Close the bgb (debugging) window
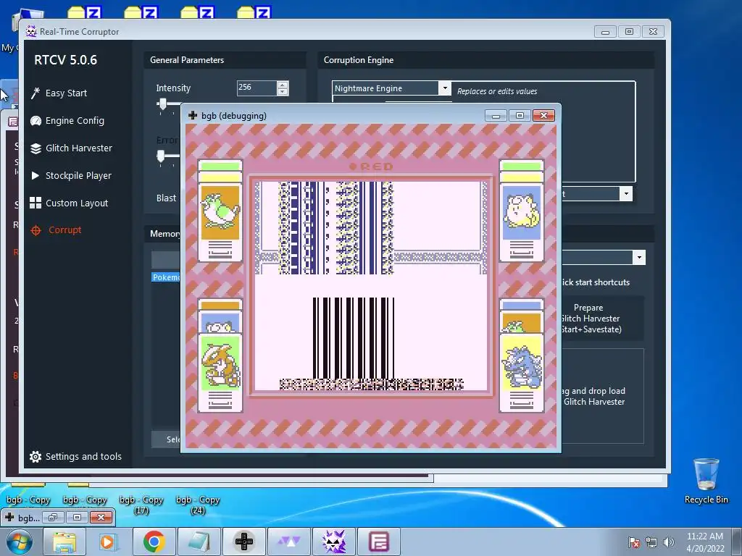Viewport: 742px width, 556px height. 543,115
